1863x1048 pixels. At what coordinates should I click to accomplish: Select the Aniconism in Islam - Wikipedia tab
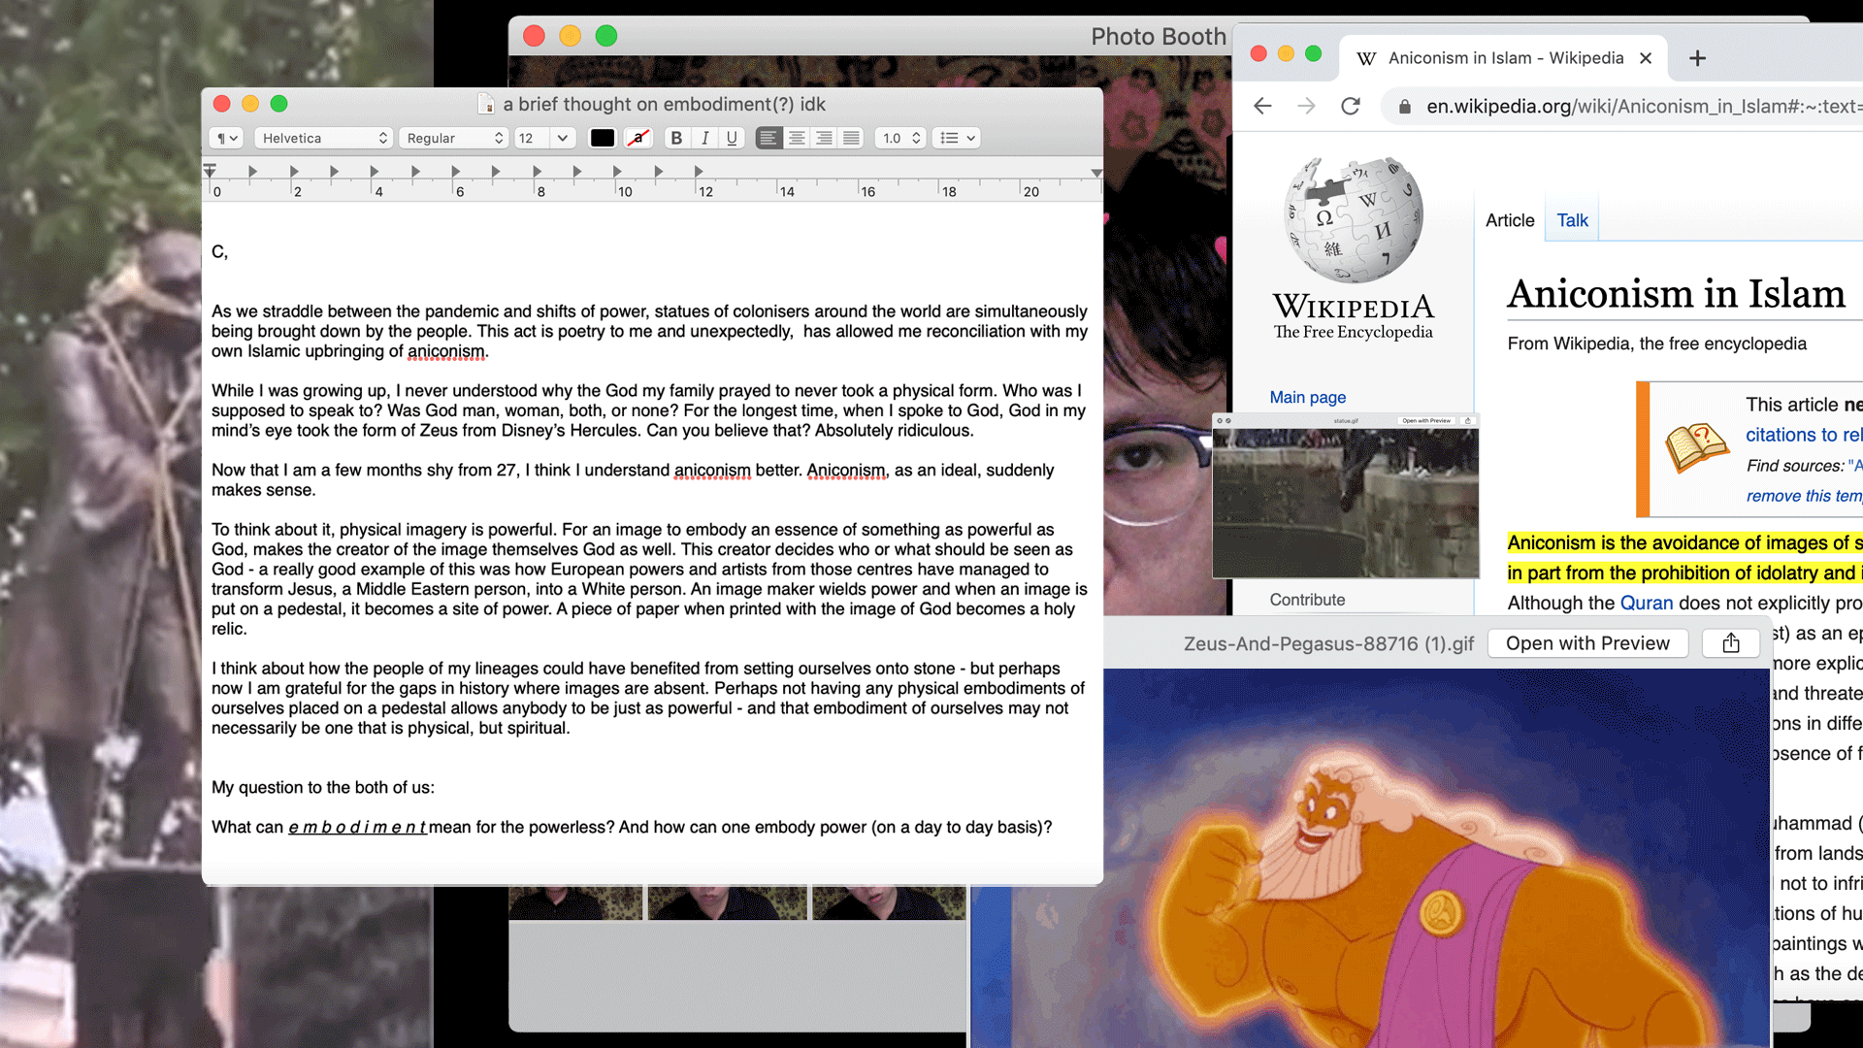pyautogui.click(x=1504, y=58)
